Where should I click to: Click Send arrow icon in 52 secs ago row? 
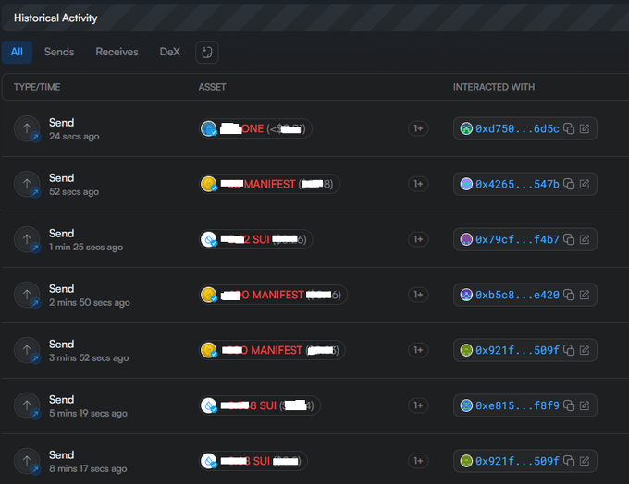click(x=27, y=184)
